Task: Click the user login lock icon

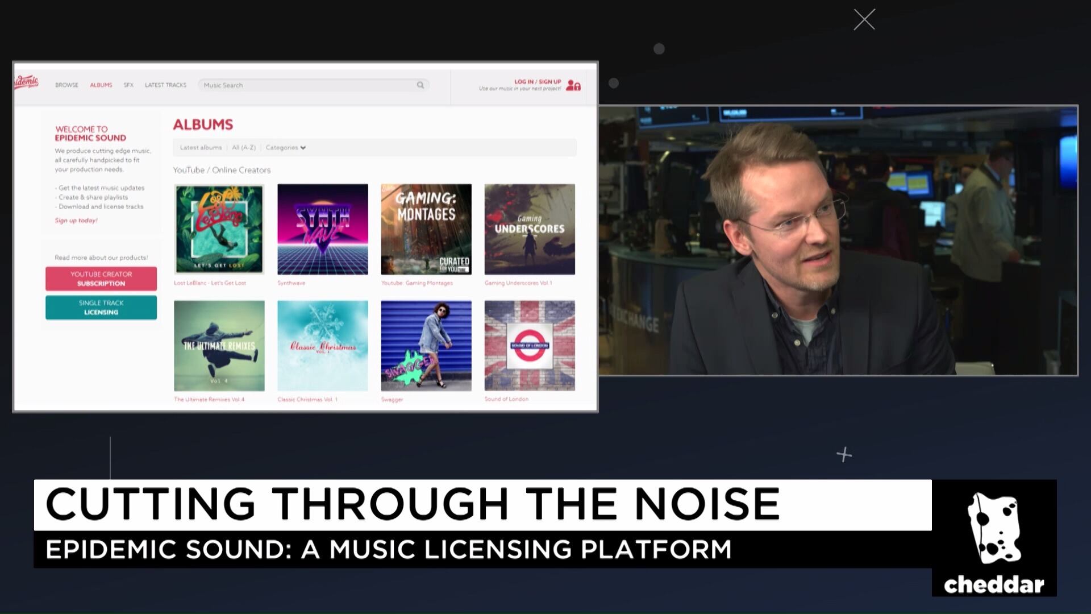Action: (x=573, y=86)
